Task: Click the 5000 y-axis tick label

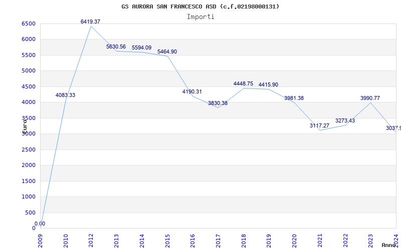Action: (x=29, y=70)
